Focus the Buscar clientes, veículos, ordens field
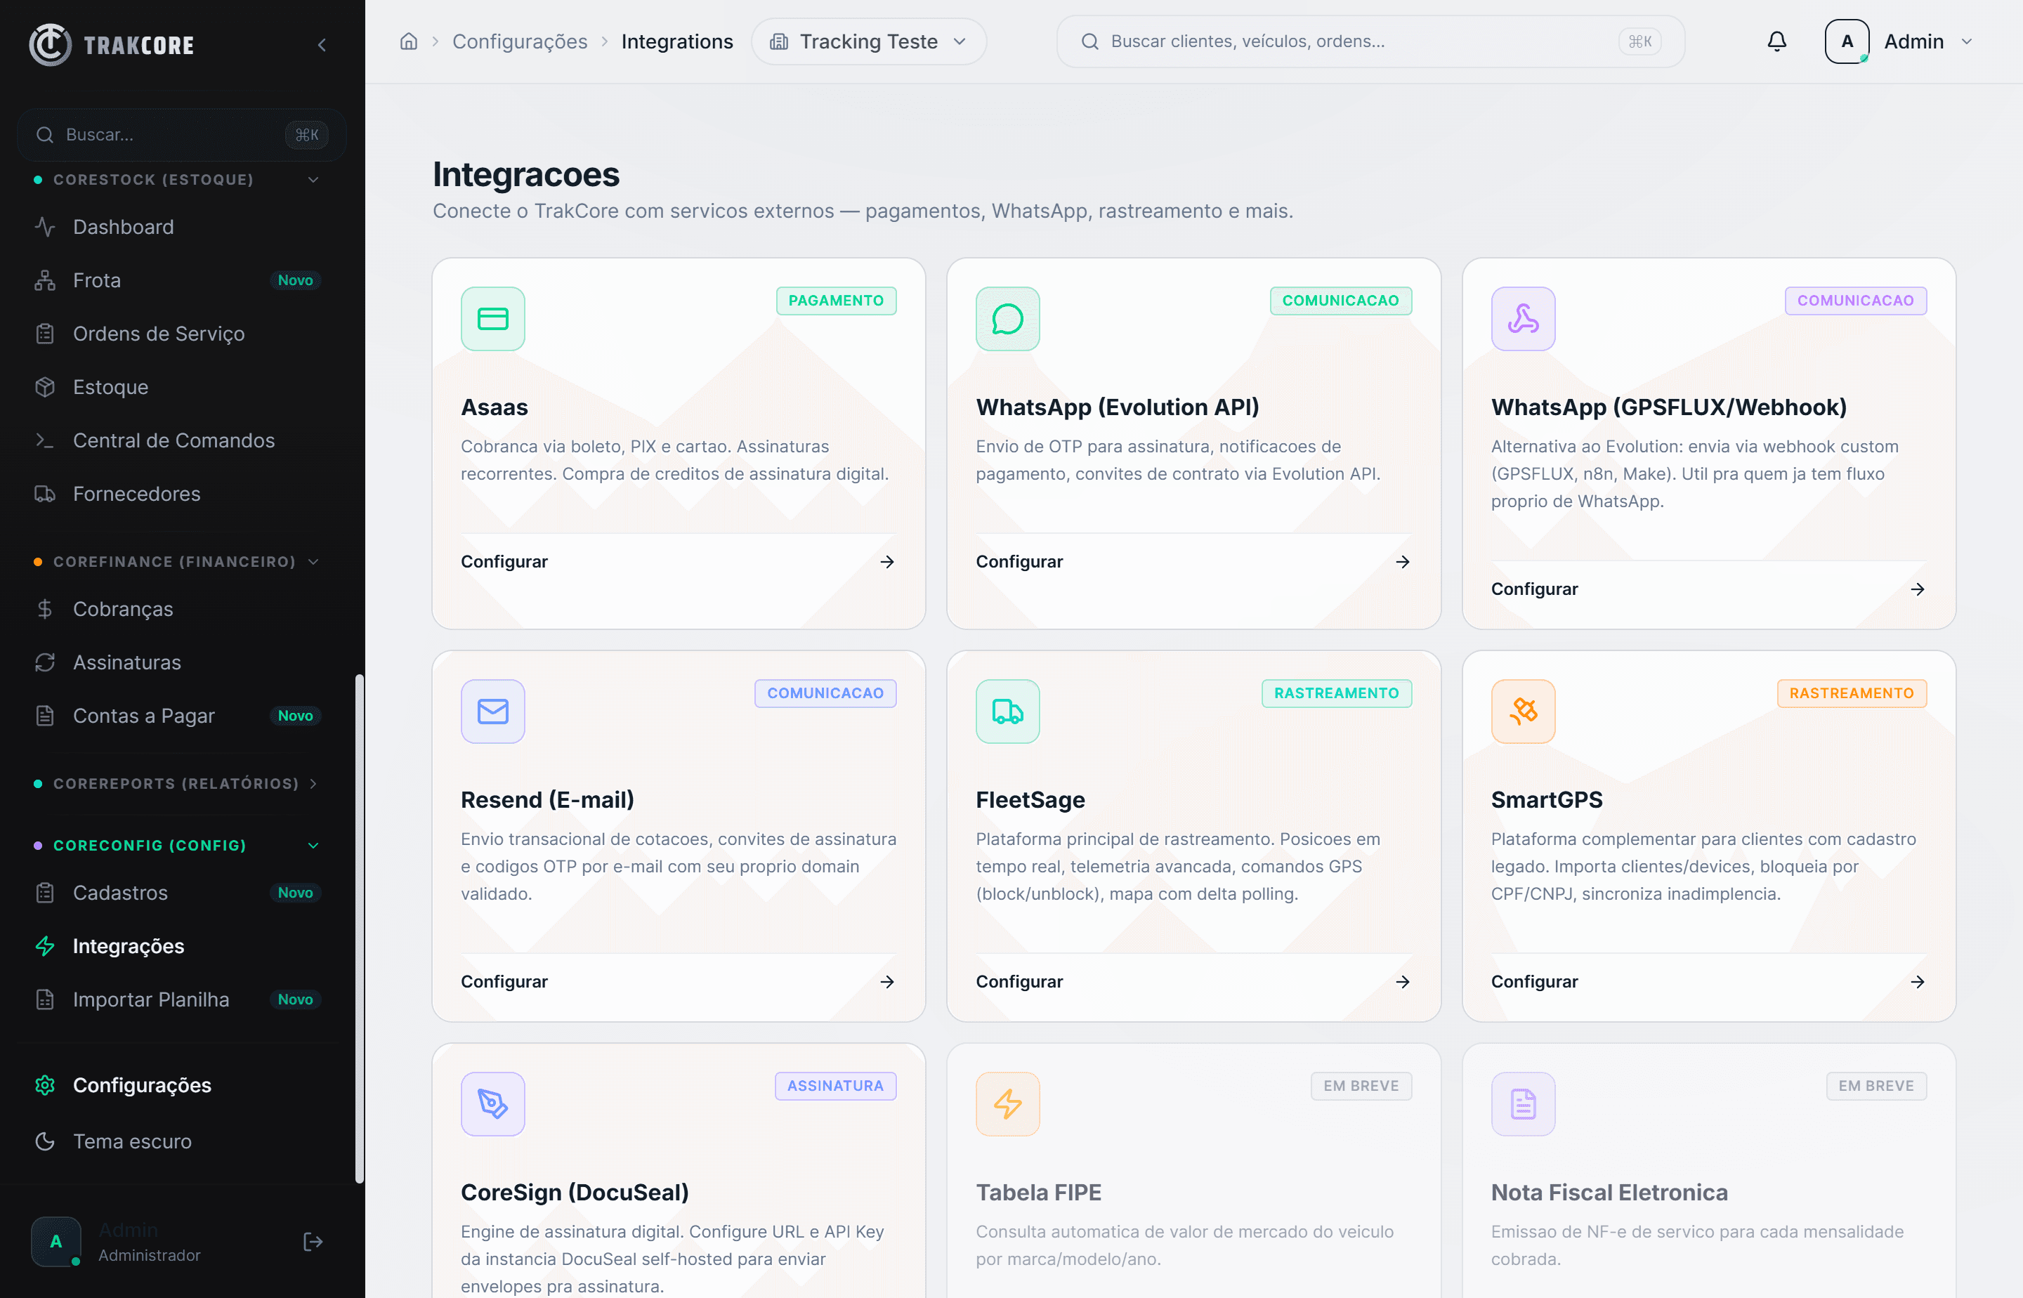The image size is (2023, 1298). point(1370,41)
